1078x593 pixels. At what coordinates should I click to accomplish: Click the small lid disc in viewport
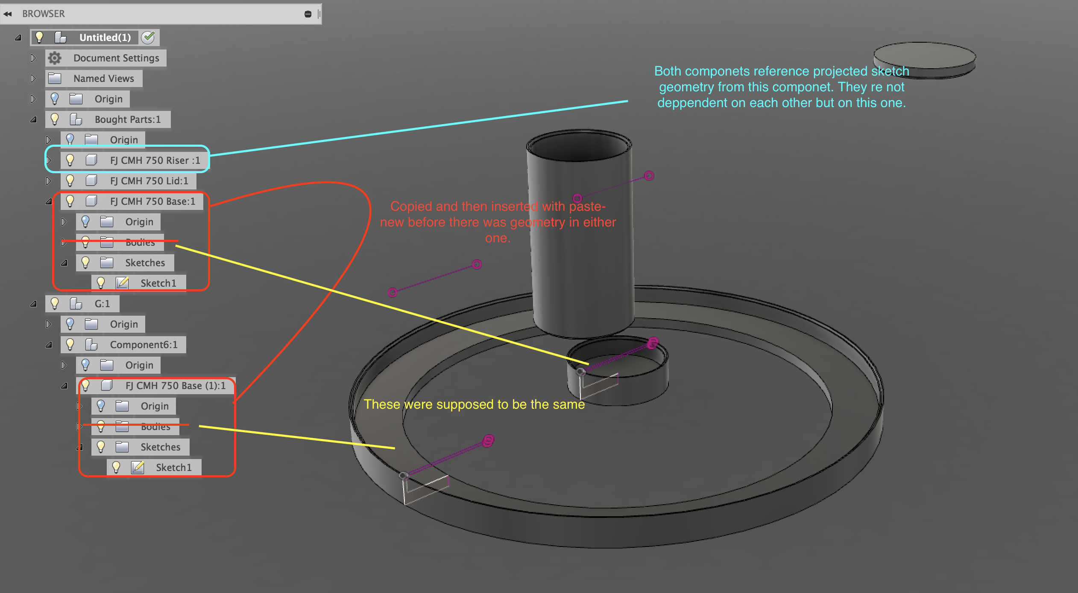tap(925, 60)
